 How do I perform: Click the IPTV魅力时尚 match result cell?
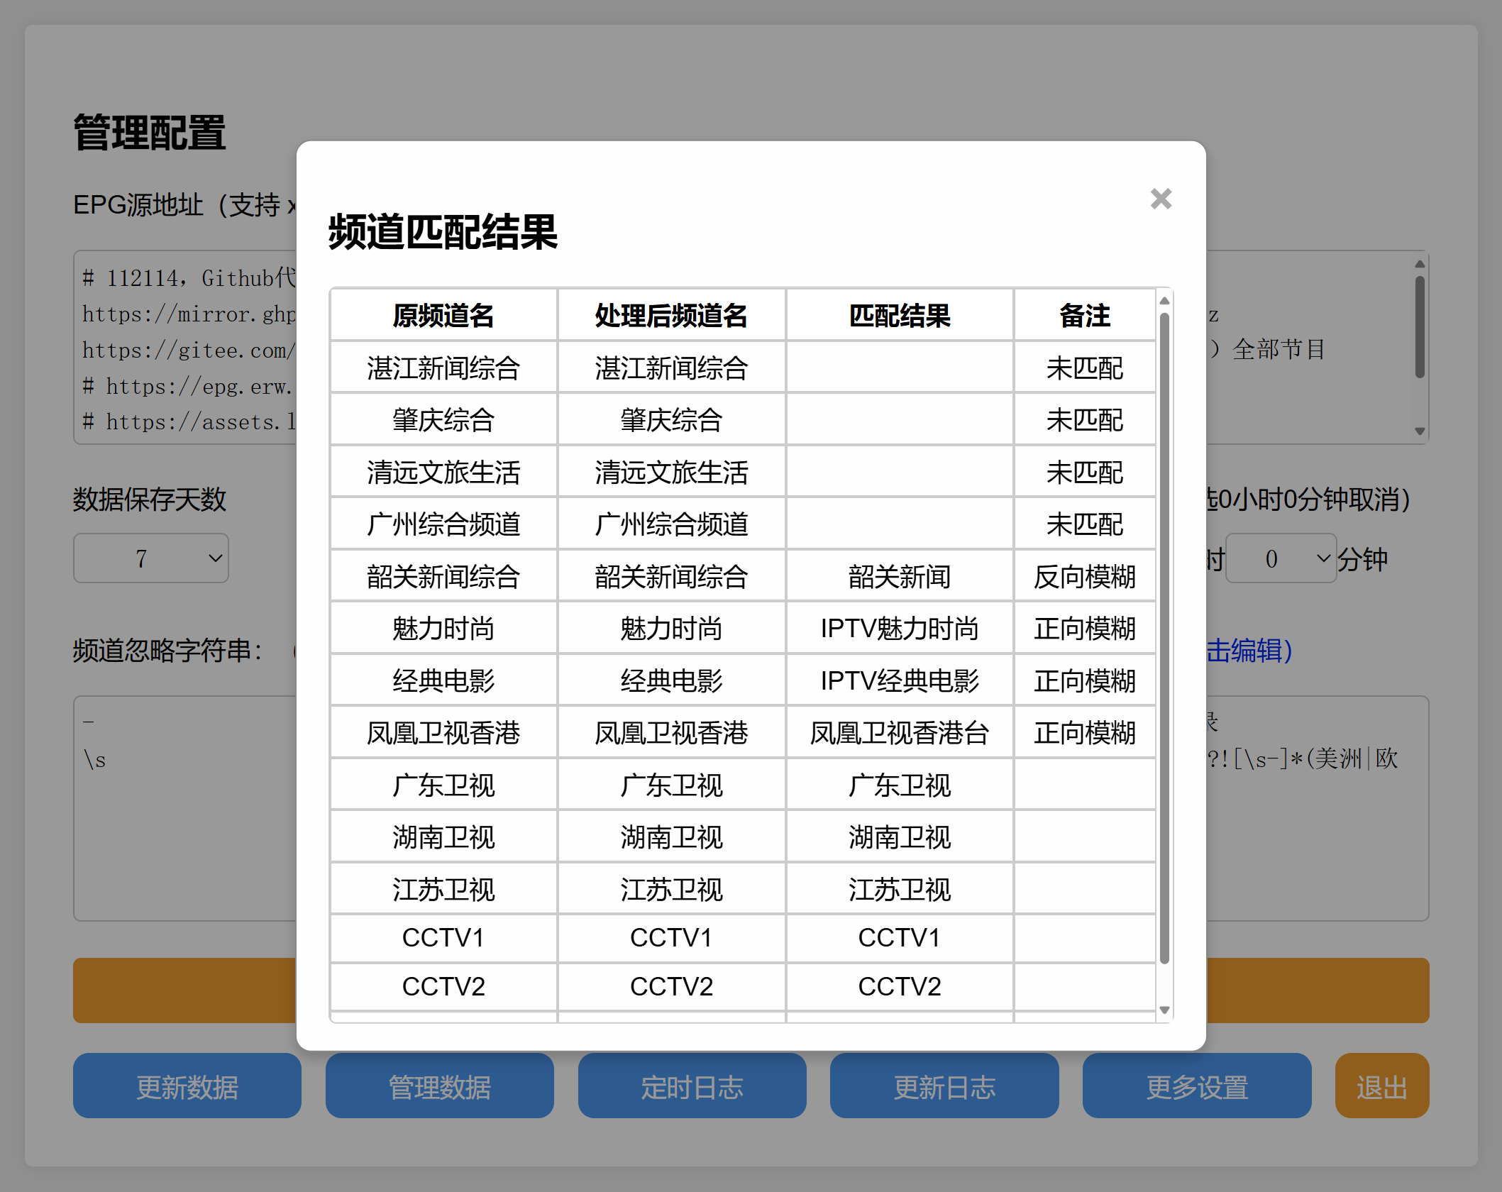899,629
